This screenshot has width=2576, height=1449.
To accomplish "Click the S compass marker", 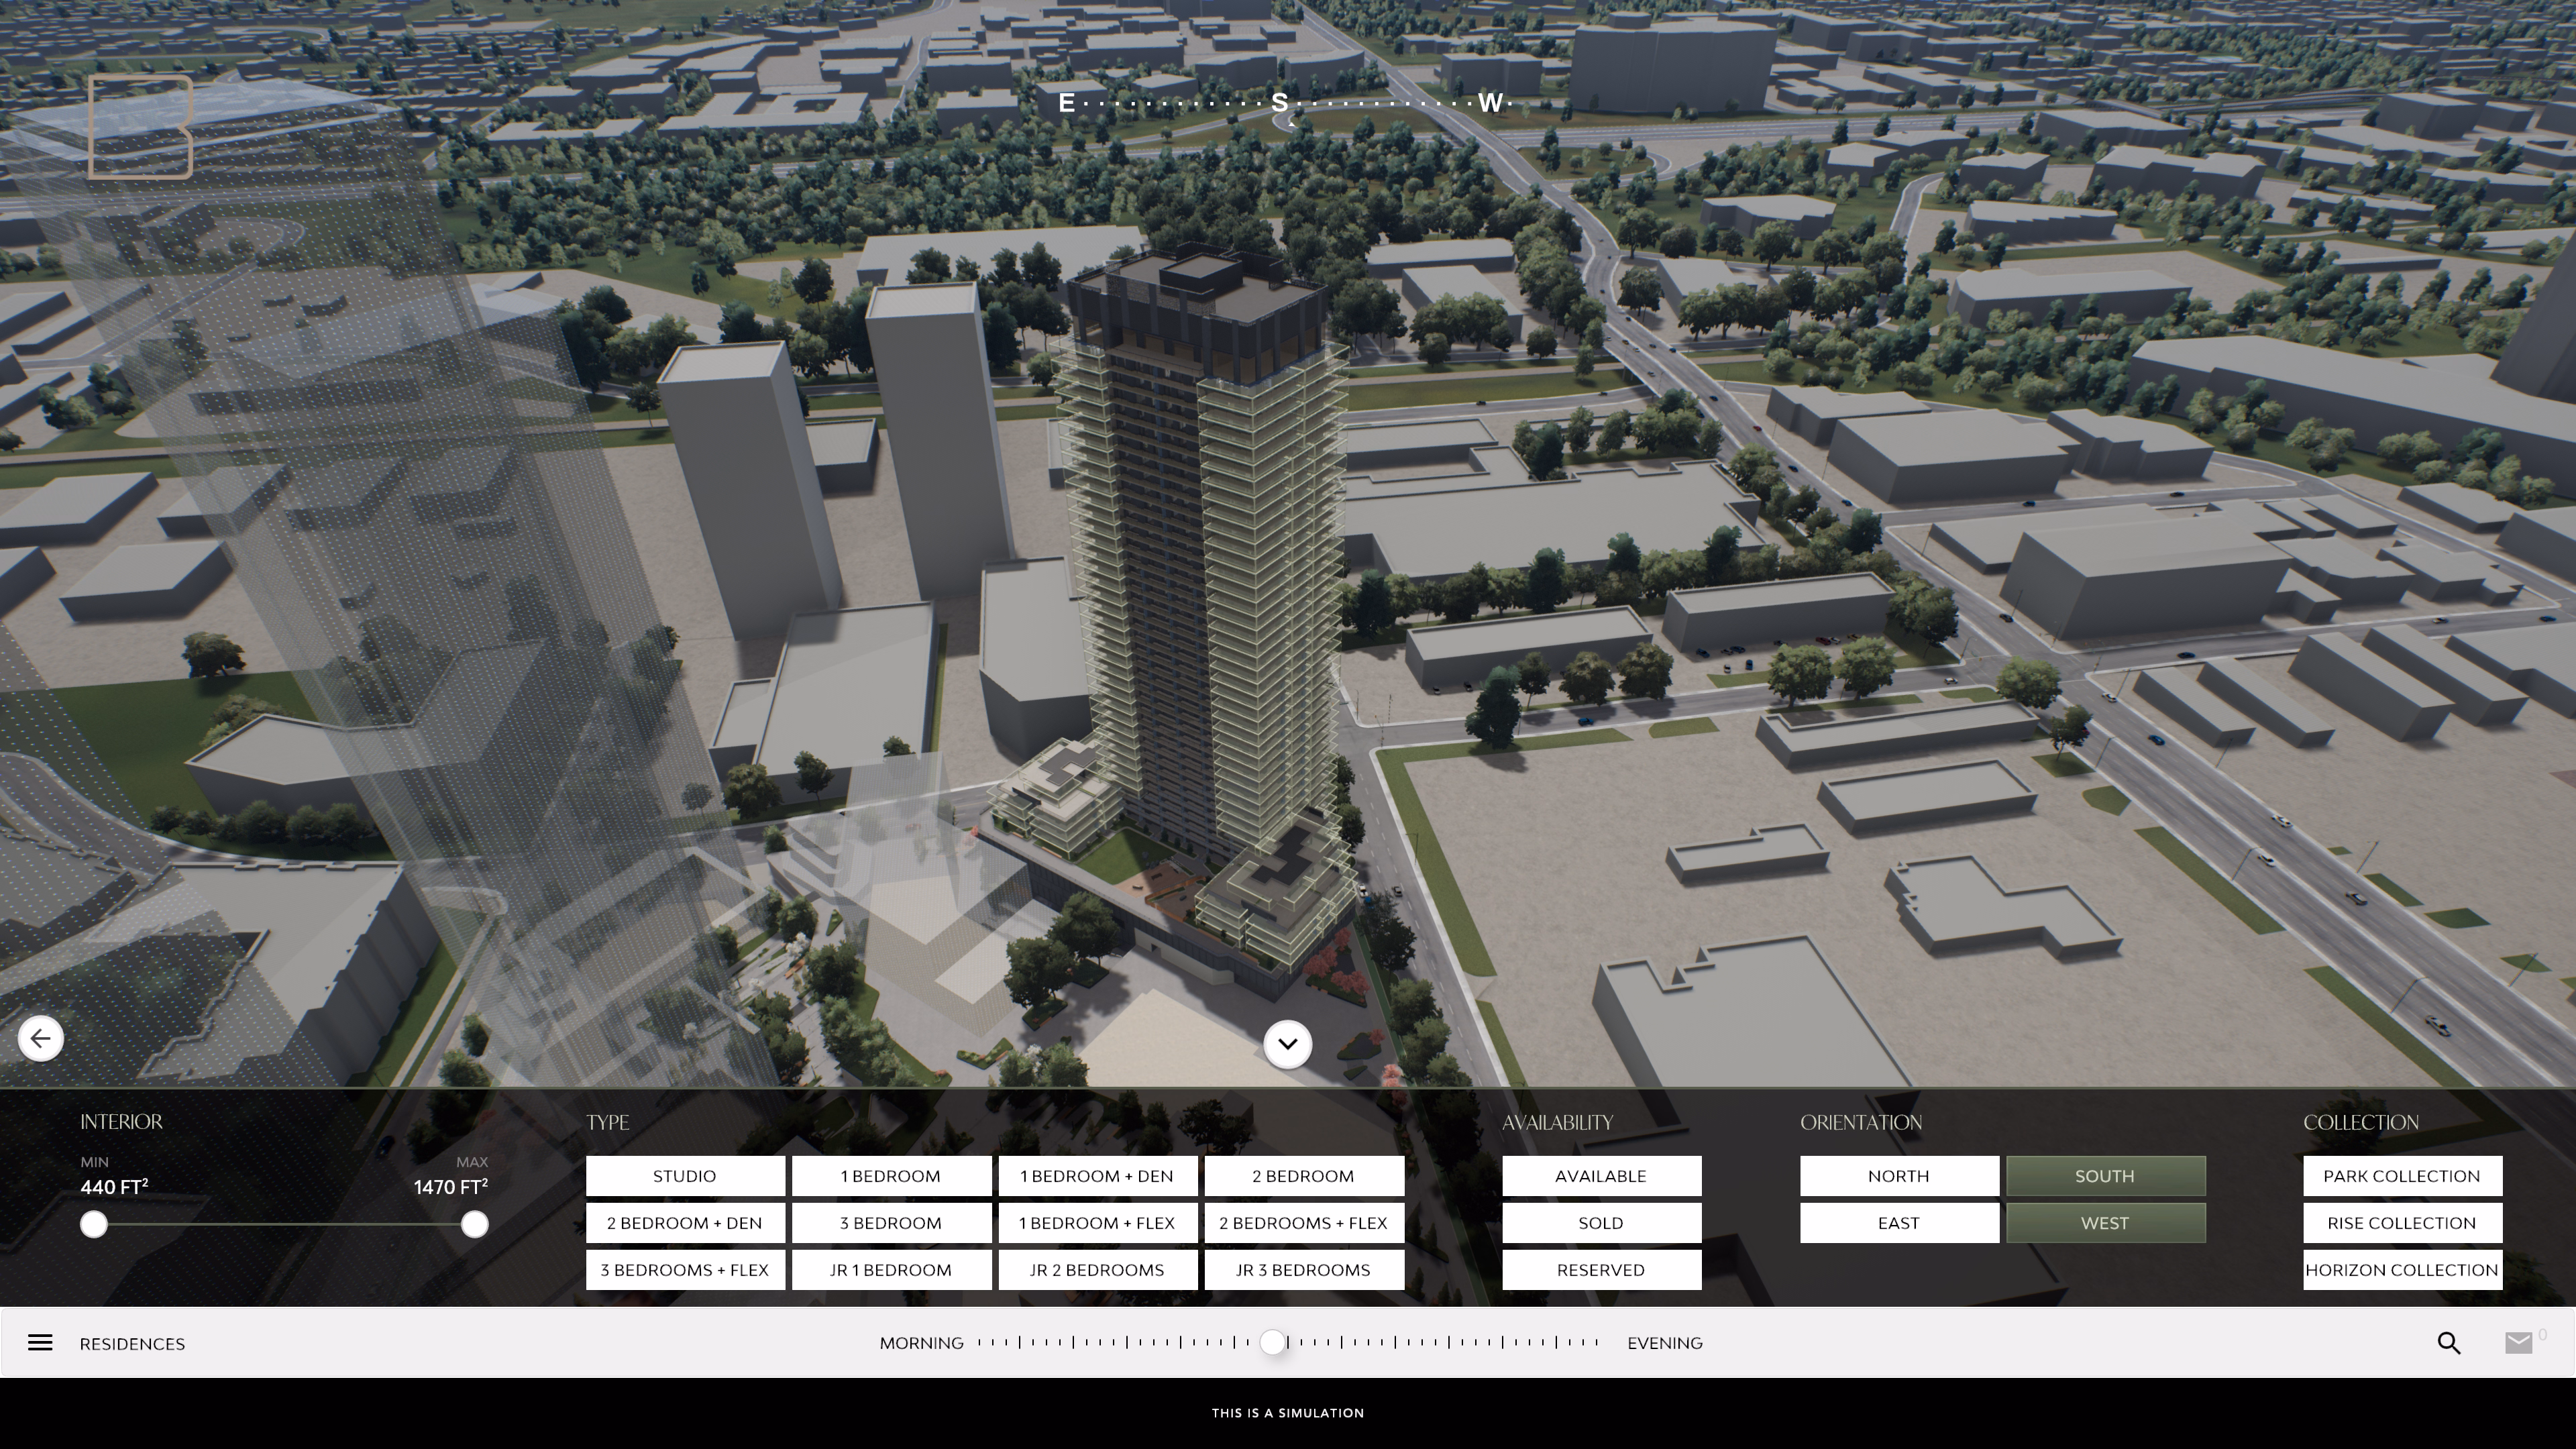I will 1279,103.
